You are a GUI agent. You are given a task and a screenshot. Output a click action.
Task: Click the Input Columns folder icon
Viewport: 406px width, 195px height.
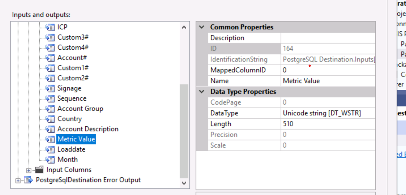pyautogui.click(x=39, y=170)
